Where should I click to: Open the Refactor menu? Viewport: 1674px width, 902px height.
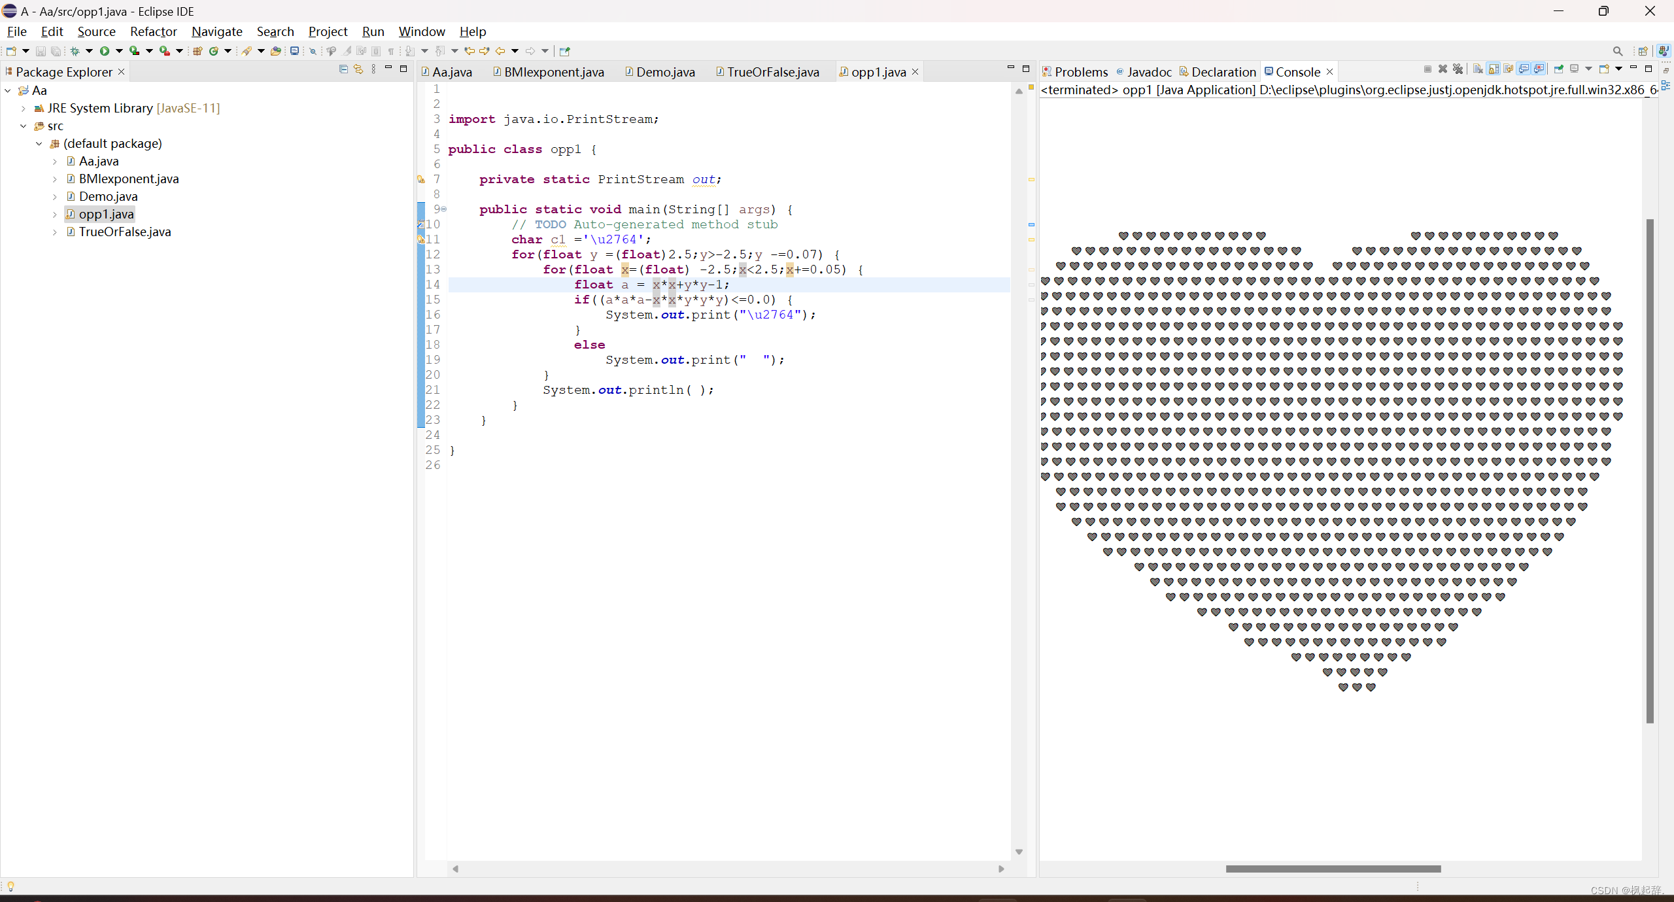[153, 31]
